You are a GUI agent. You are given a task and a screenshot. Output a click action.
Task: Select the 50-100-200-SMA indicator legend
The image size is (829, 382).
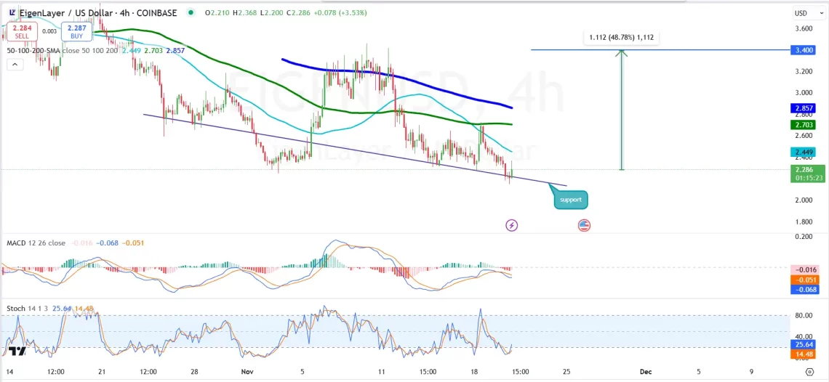pos(62,50)
